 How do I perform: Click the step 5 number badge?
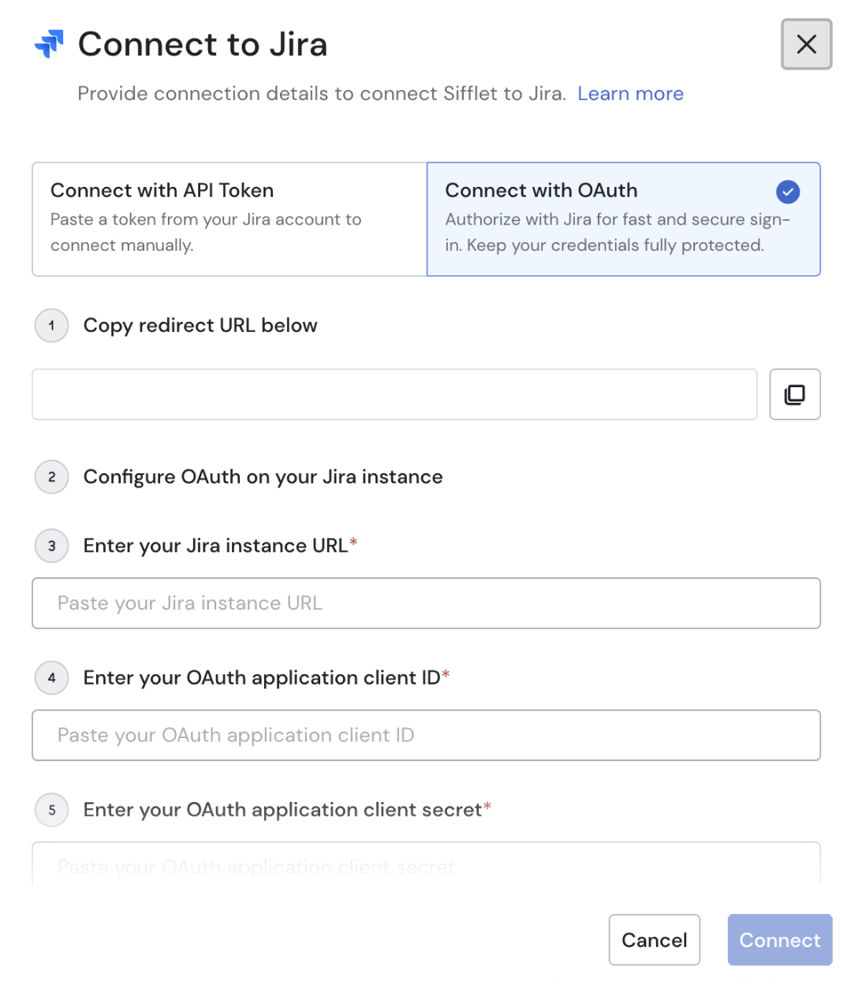point(52,810)
